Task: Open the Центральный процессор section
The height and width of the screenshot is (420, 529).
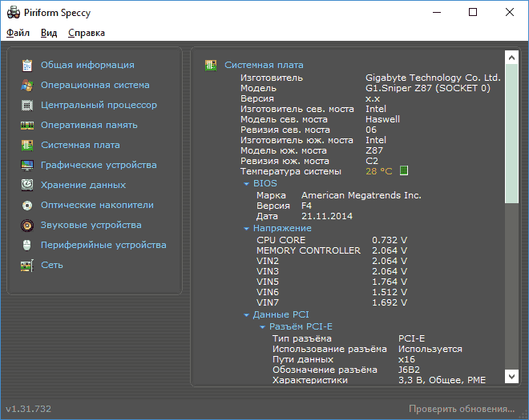Action: (99, 105)
